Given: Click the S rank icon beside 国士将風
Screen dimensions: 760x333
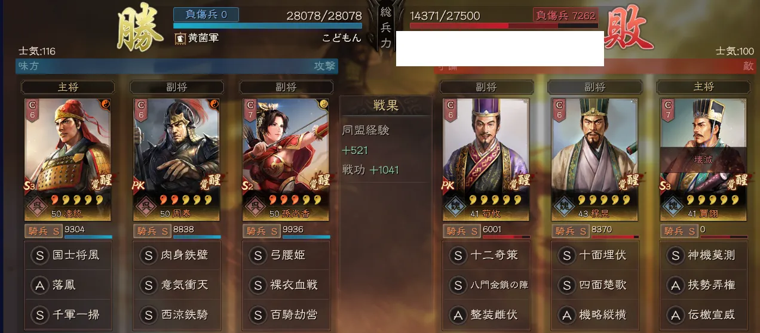Looking at the screenshot, I should click(39, 255).
